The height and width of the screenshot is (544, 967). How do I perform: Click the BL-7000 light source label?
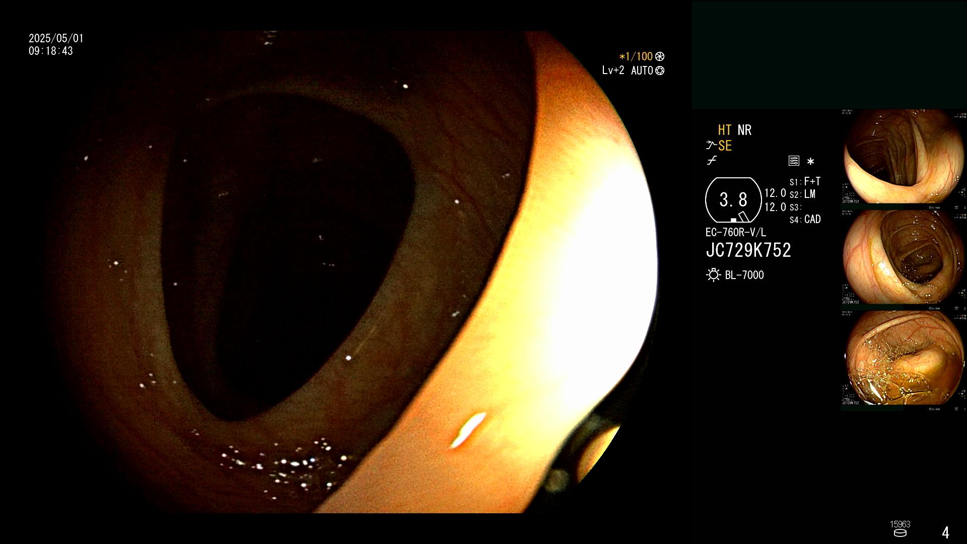click(x=744, y=275)
